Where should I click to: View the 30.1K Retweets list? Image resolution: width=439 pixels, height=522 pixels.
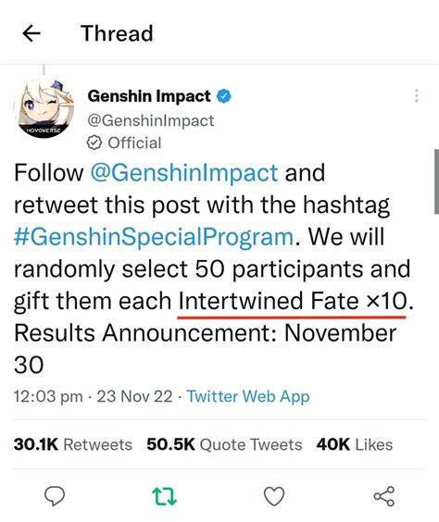pyautogui.click(x=73, y=444)
